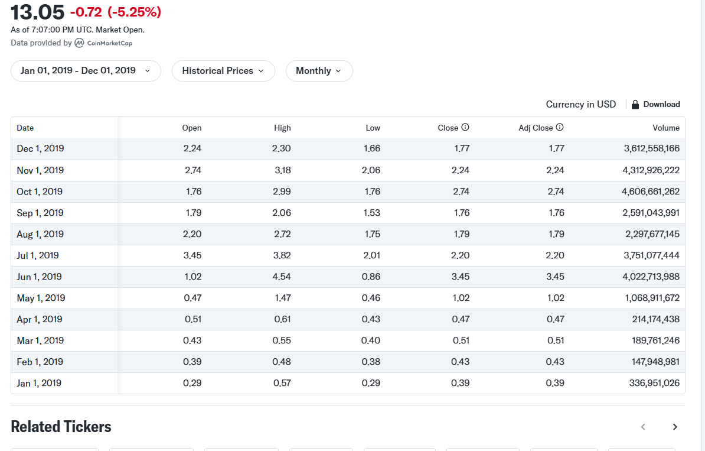Click the lock icon beside Download
The image size is (705, 451).
pyautogui.click(x=635, y=105)
